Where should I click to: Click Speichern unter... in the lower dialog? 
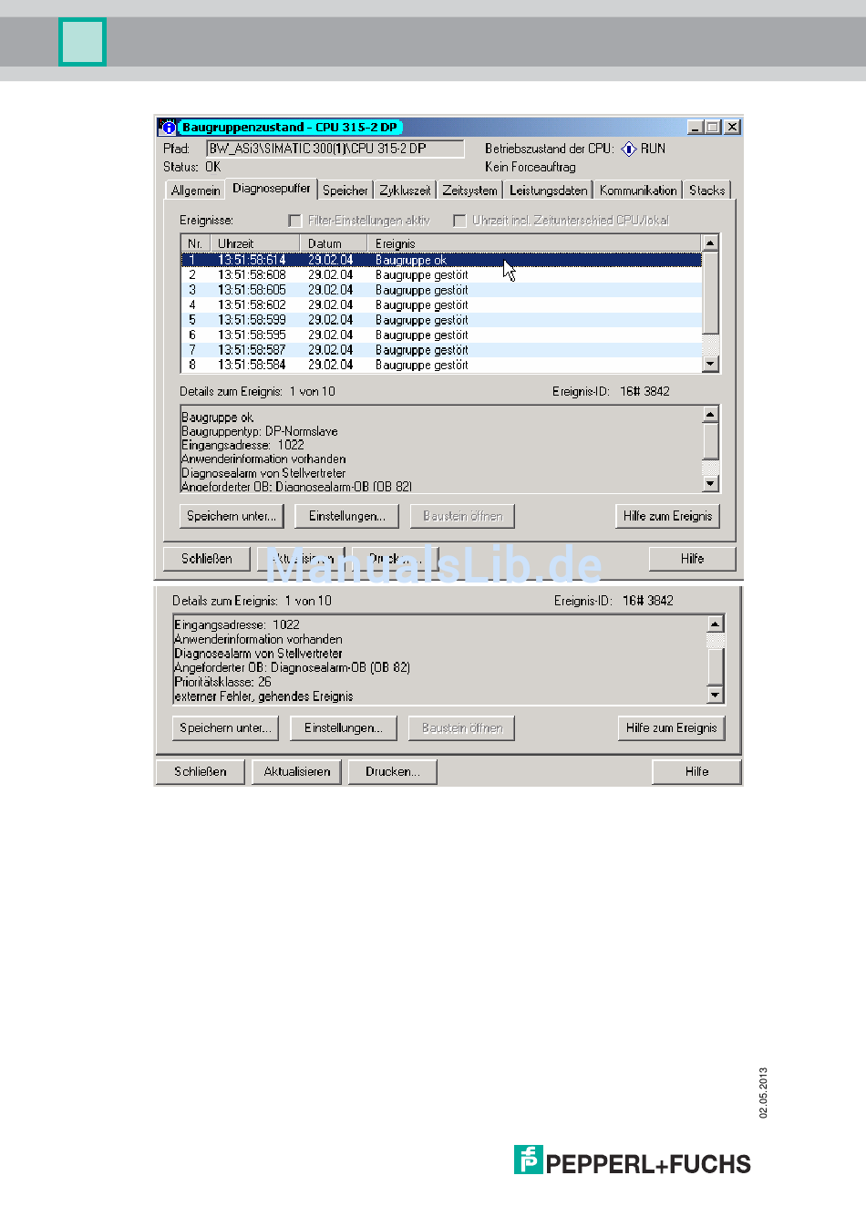coord(225,728)
